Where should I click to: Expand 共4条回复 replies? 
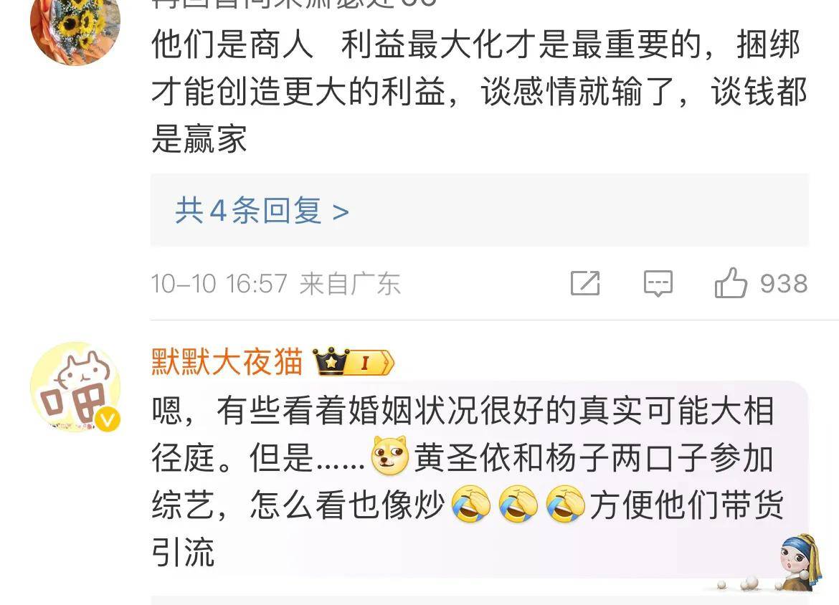(262, 210)
